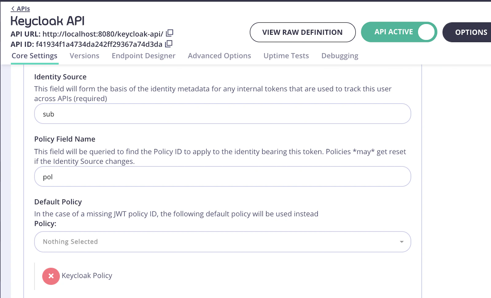Viewport: 491px width, 298px height.
Task: Select the Core Settings tab
Action: [x=34, y=56]
